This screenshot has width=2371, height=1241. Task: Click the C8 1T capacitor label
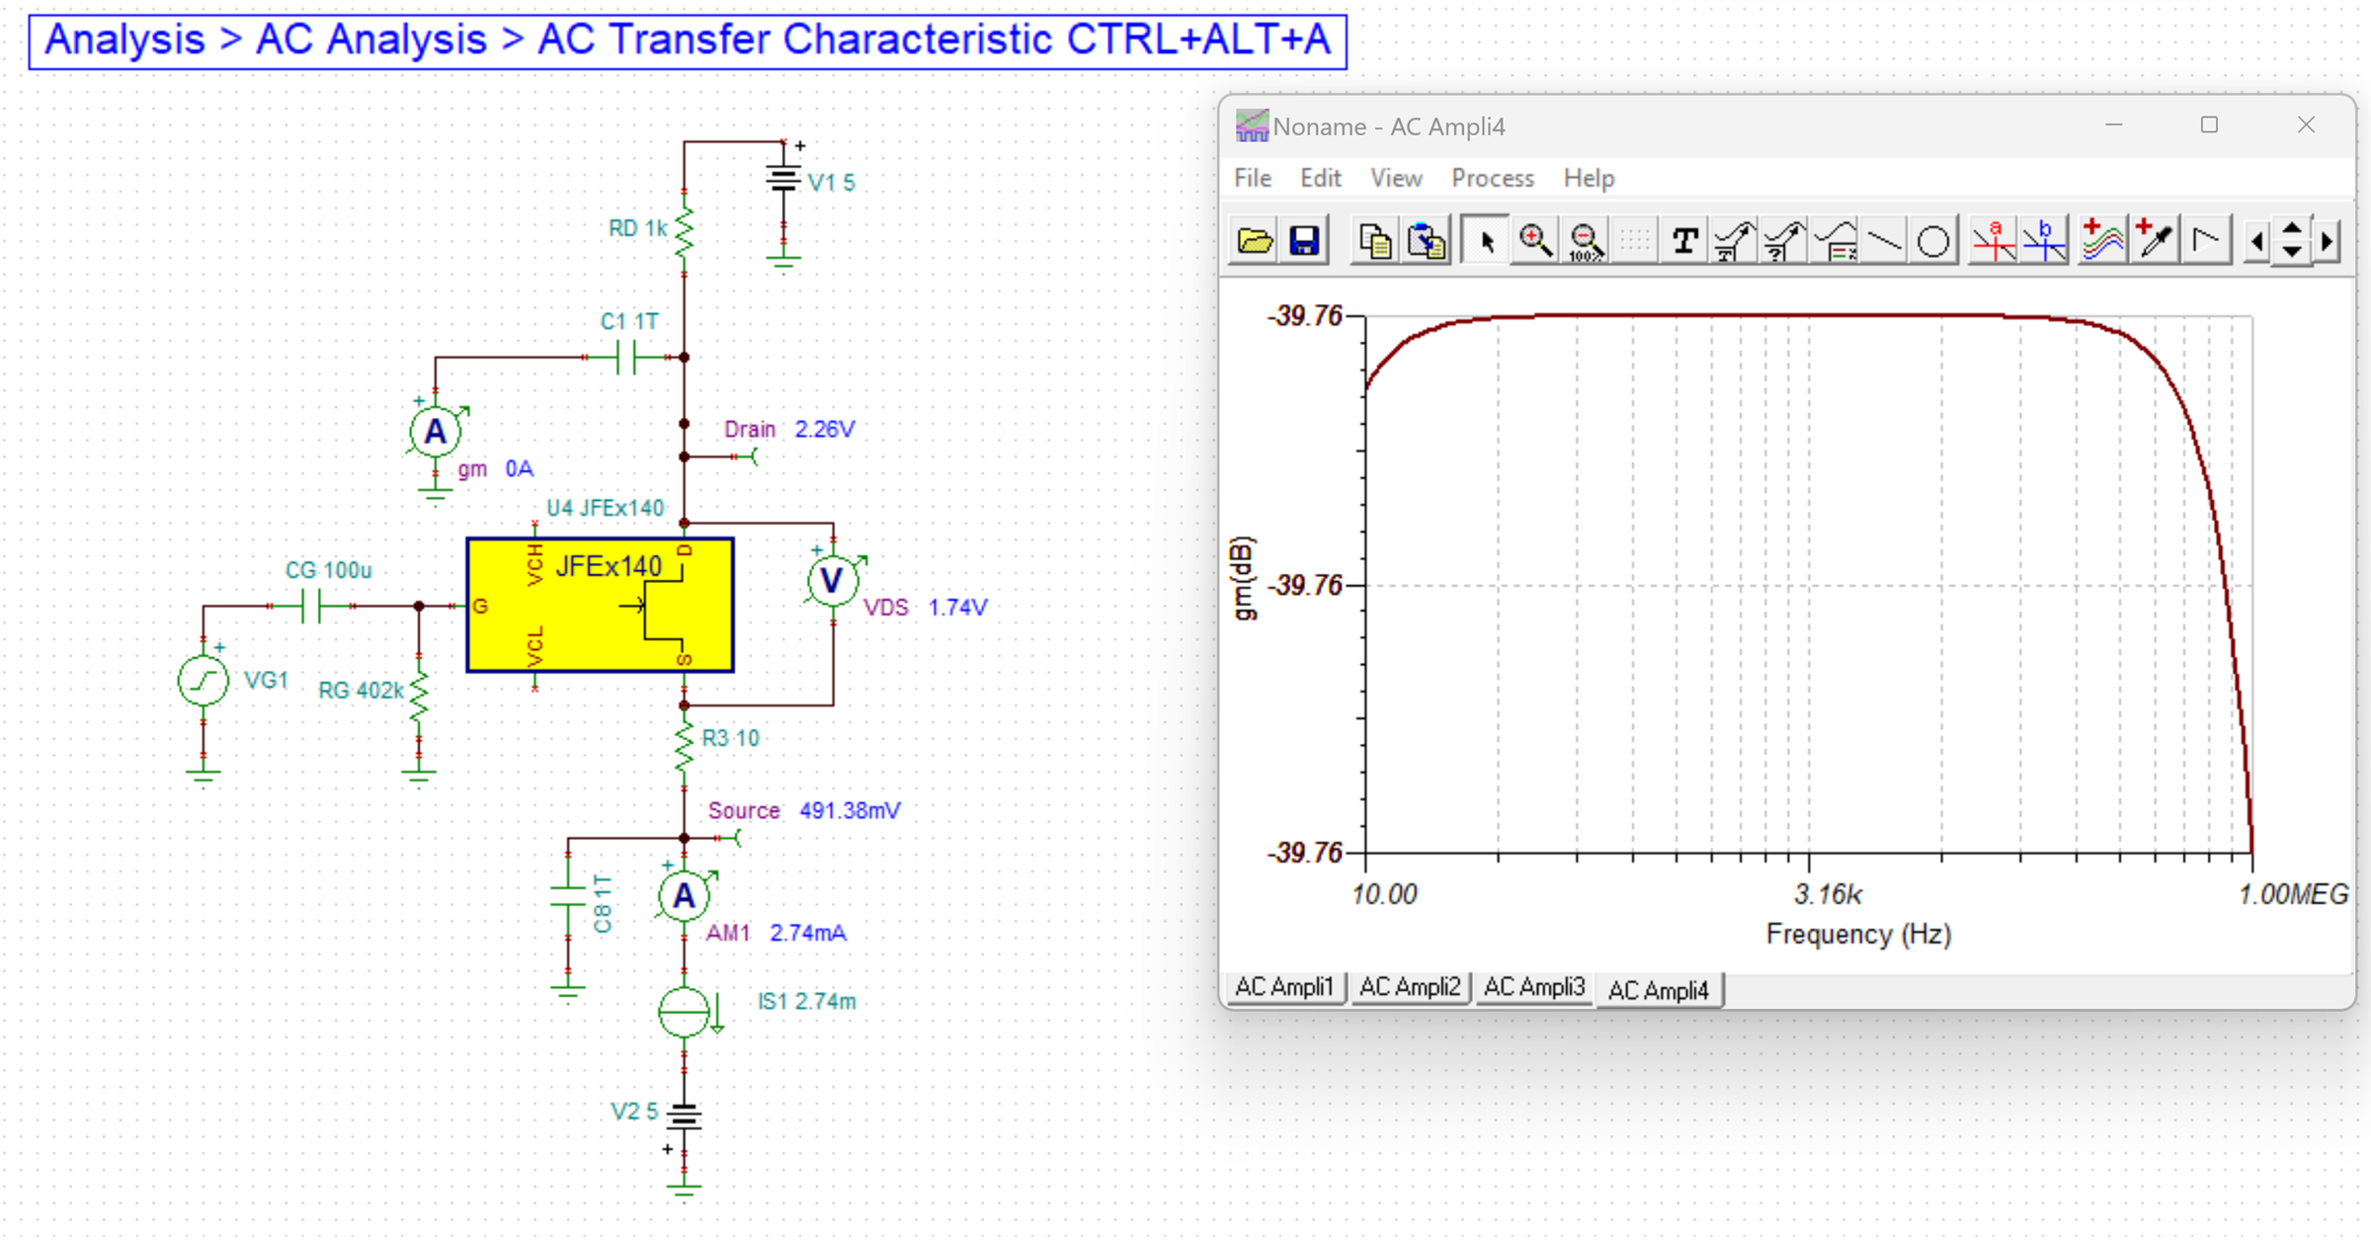603,903
